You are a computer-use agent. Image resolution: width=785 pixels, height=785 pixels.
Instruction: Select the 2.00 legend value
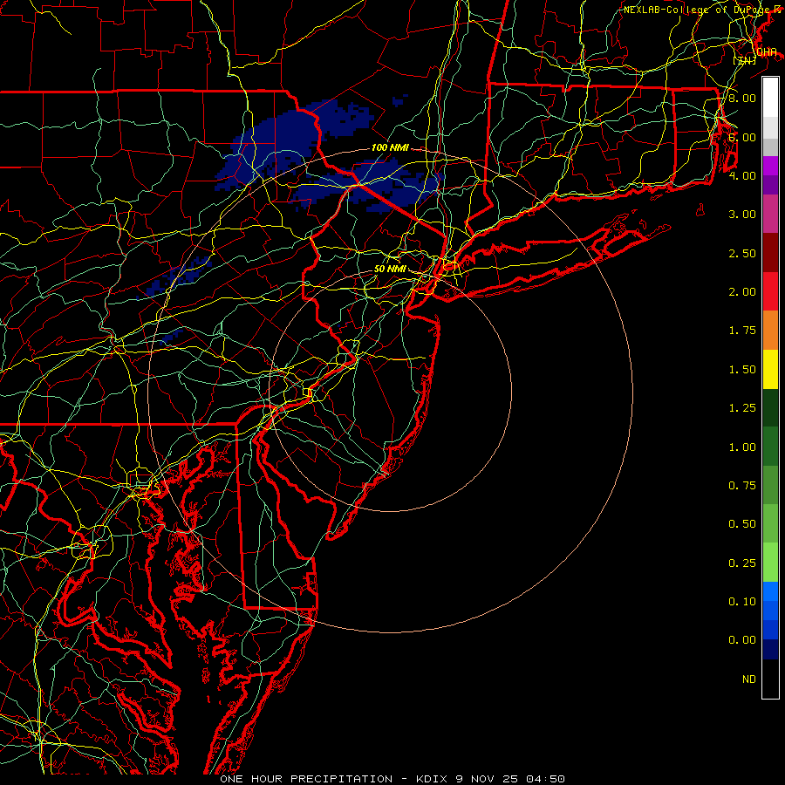(x=742, y=292)
